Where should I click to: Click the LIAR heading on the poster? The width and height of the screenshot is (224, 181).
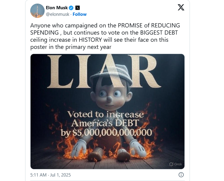tap(104, 71)
